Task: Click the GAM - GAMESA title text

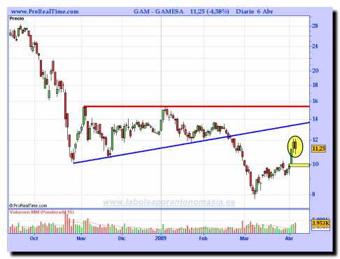Action: tap(159, 11)
